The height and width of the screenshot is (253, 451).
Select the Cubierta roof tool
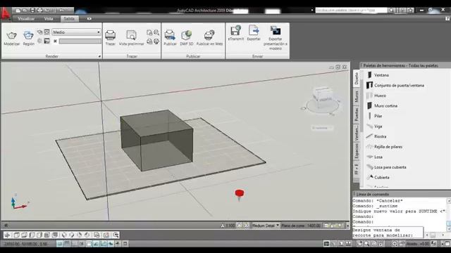(x=378, y=178)
